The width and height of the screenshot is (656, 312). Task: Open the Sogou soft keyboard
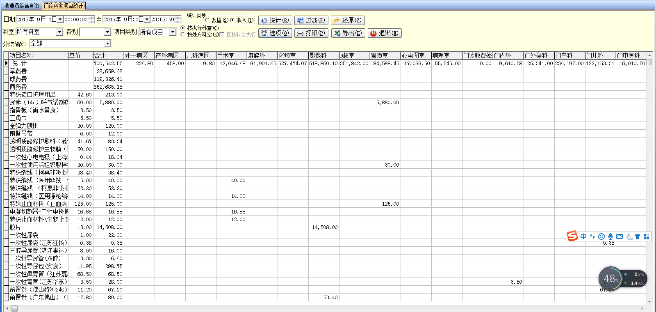pos(620,236)
